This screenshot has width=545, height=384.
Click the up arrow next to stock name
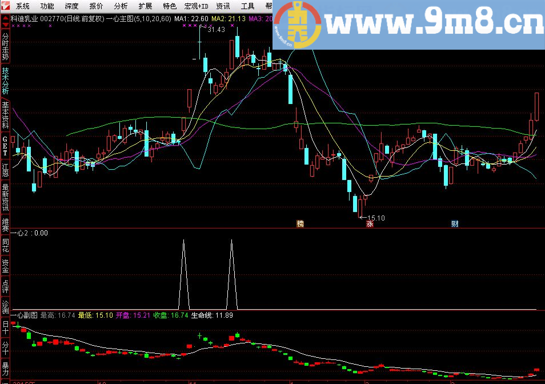point(5,17)
